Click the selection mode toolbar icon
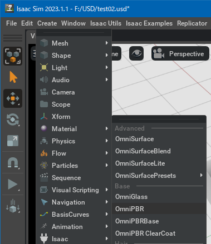Viewport: 211px width, 244px height. (13, 56)
